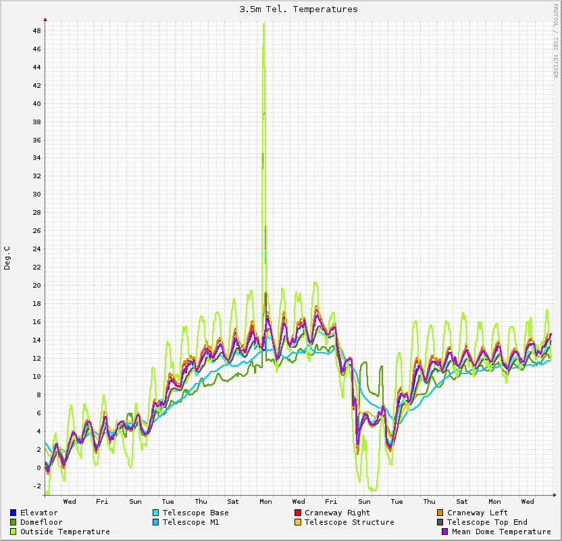This screenshot has height=541, width=562.
Task: Click the gray Telescope Top End swatch
Action: 440,522
